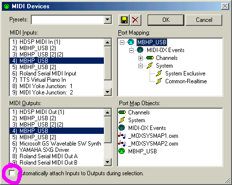Select input 1) HDSP MIDI In (1)

pos(57,42)
